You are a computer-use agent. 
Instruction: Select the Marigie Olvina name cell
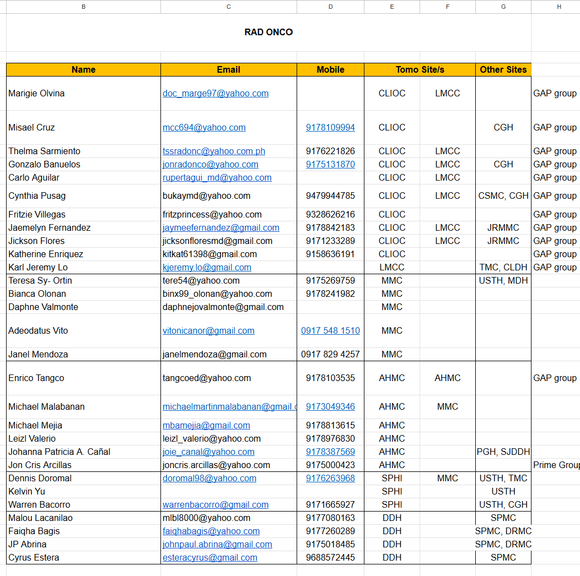84,93
